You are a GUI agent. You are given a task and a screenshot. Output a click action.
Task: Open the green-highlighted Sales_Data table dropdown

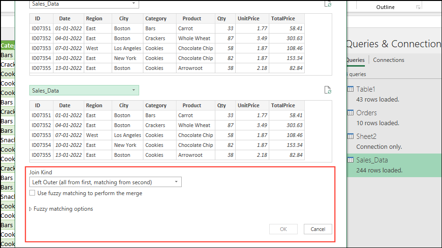pyautogui.click(x=84, y=90)
